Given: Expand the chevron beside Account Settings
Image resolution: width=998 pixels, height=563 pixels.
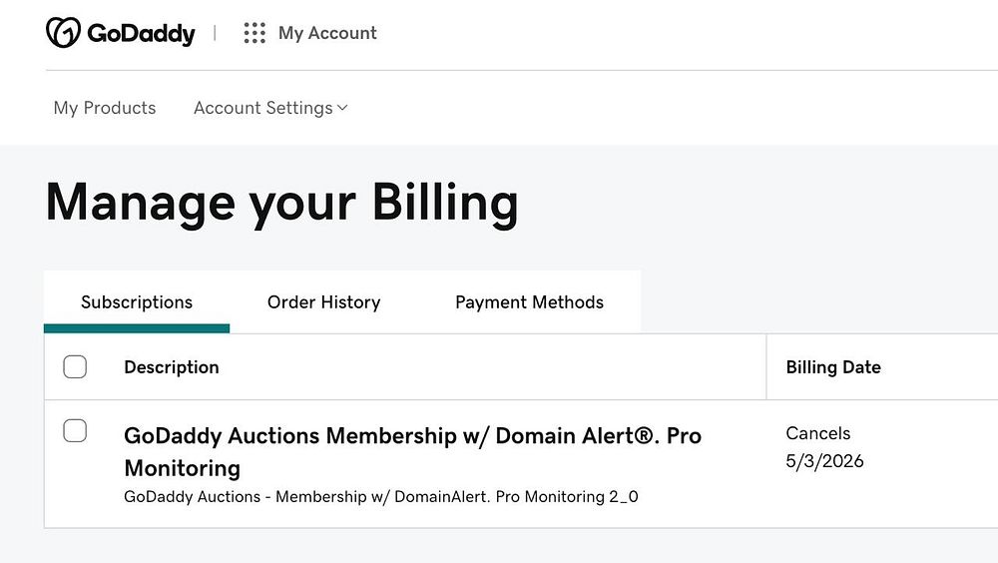Looking at the screenshot, I should click(x=343, y=108).
